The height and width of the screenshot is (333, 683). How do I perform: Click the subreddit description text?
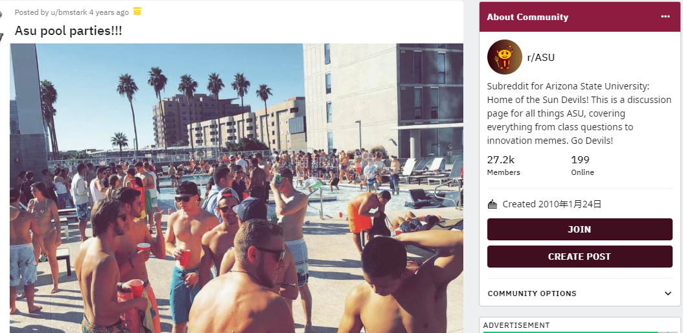pos(579,113)
